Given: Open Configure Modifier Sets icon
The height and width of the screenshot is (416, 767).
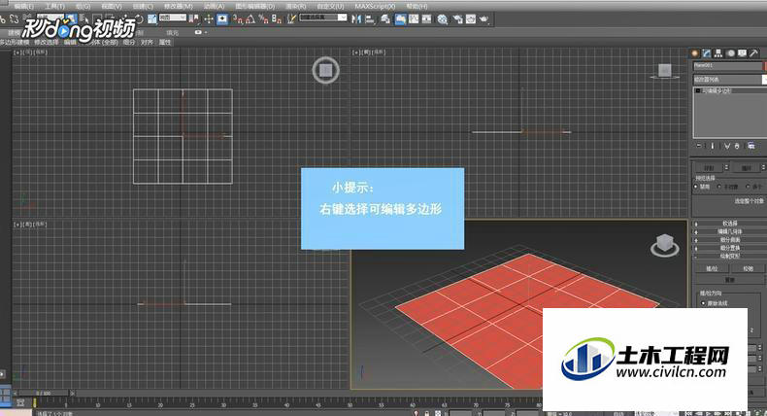Looking at the screenshot, I should 751,146.
